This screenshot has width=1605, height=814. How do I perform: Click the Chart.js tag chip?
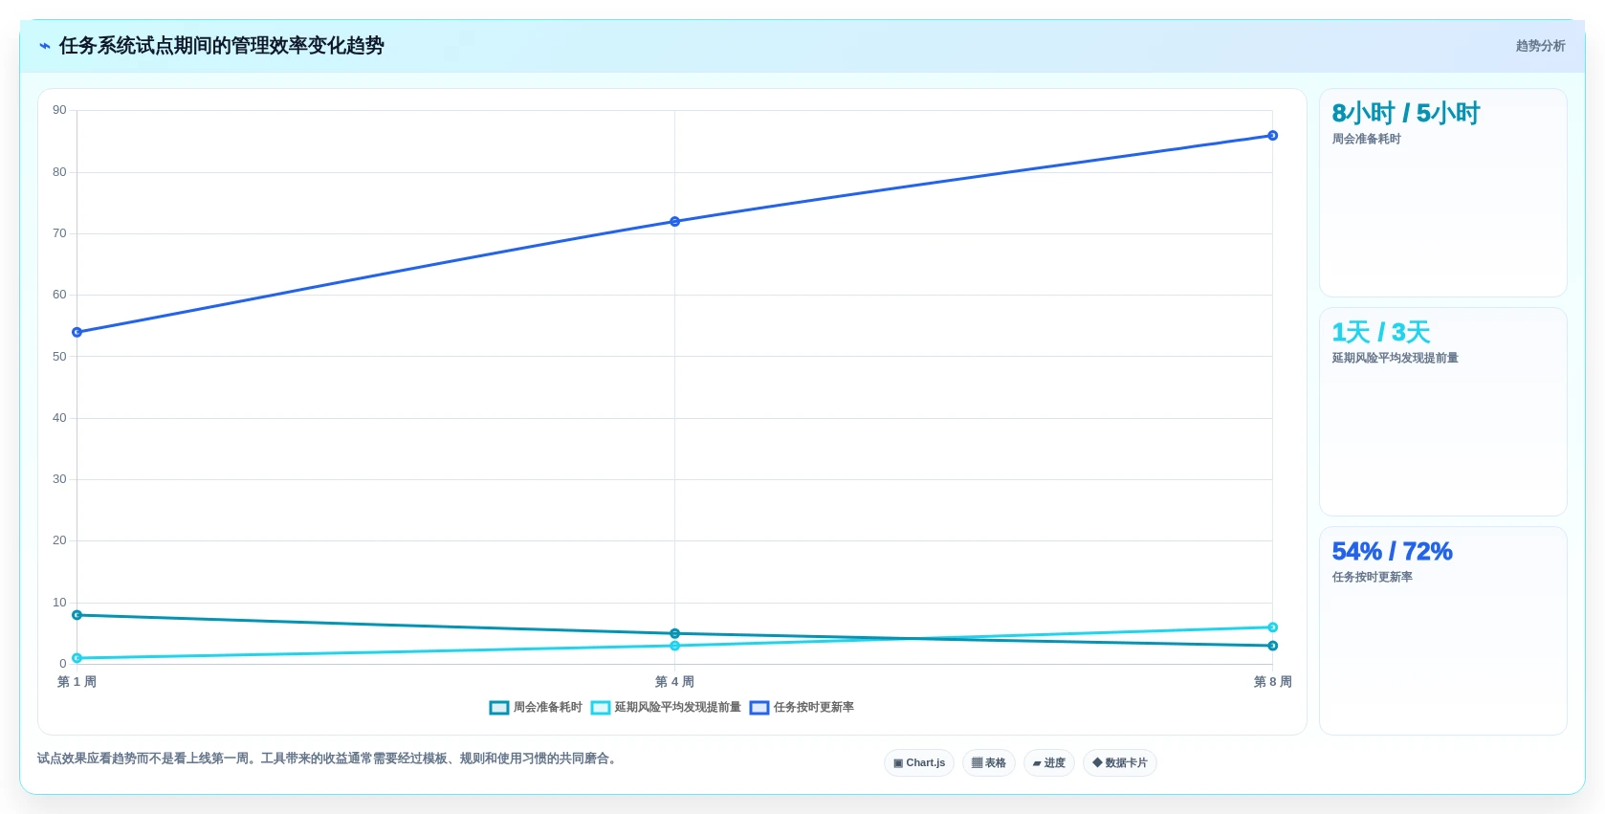(919, 763)
